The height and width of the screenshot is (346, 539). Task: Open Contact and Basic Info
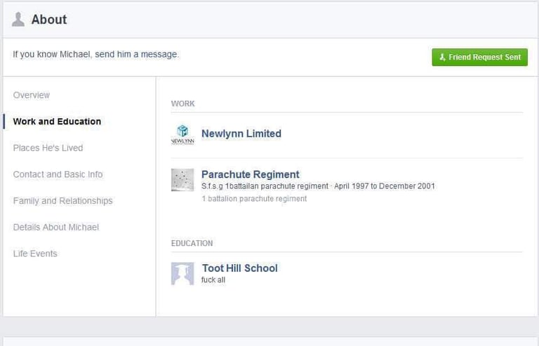point(58,174)
